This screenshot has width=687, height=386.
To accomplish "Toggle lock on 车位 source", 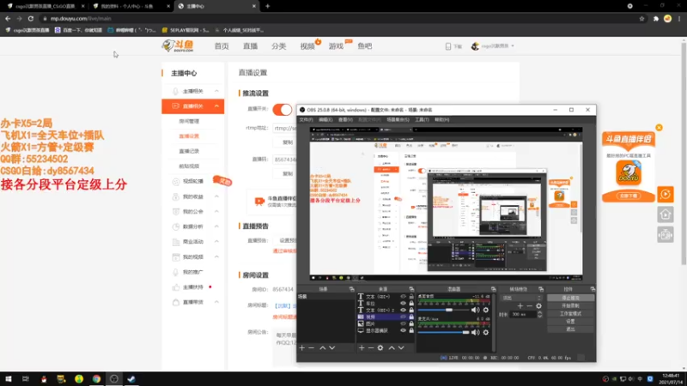I will tap(411, 304).
